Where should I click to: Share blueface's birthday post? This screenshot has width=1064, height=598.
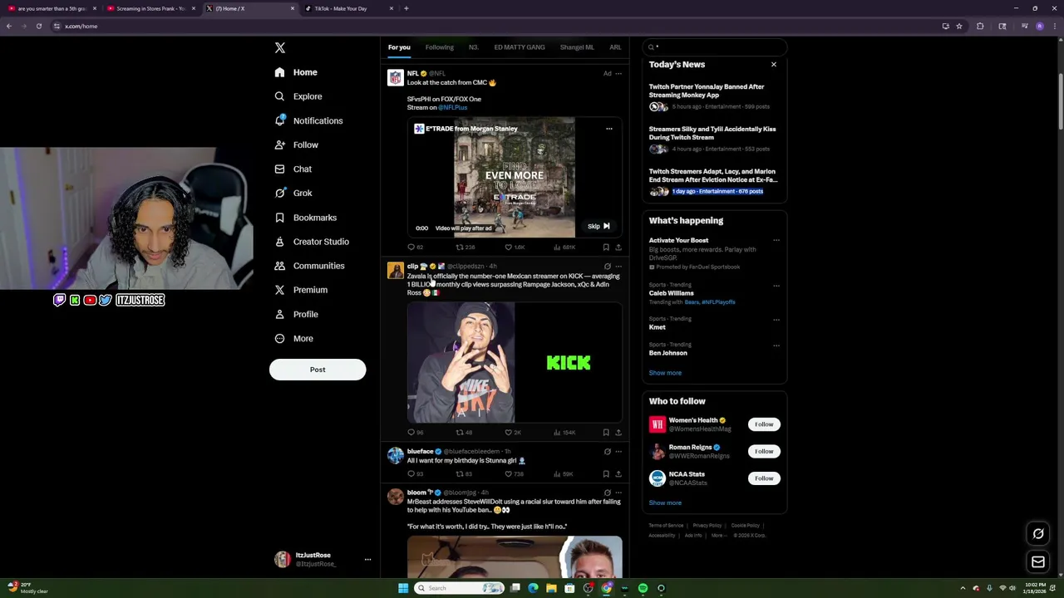[x=618, y=474]
